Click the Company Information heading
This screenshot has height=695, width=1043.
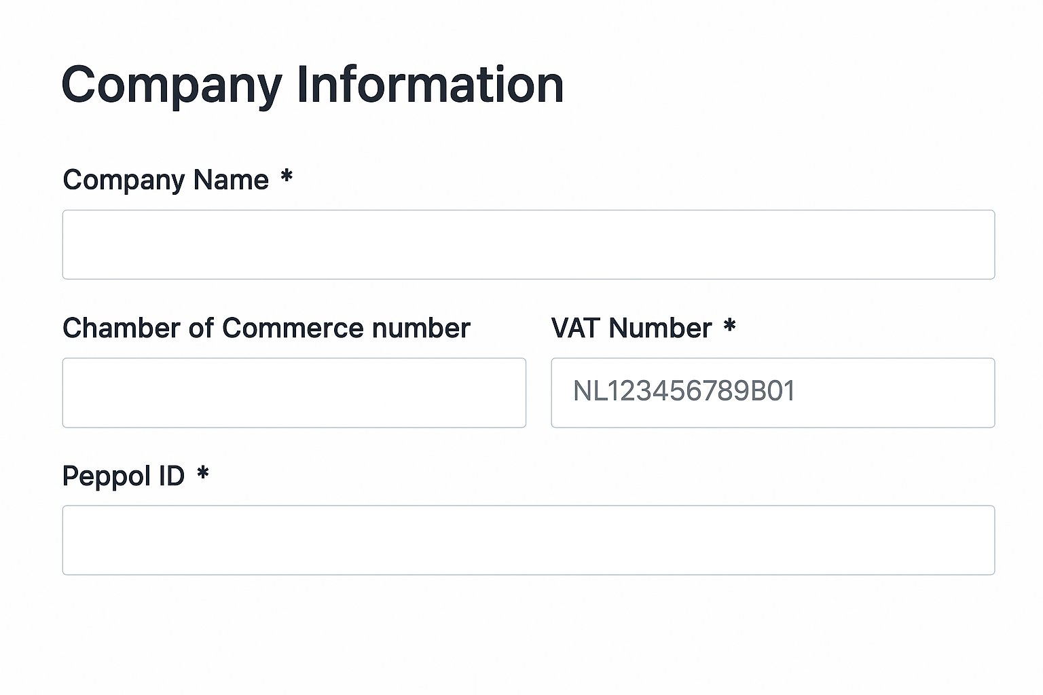click(312, 85)
